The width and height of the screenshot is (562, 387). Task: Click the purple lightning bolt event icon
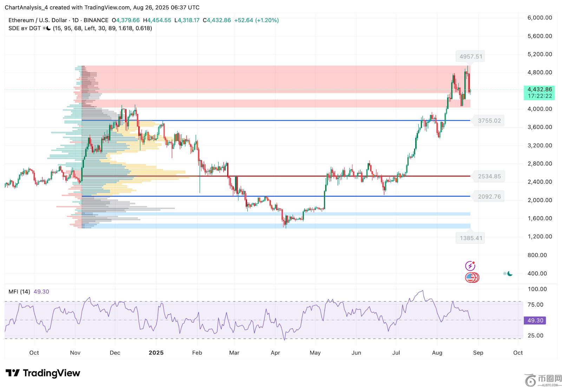pyautogui.click(x=470, y=266)
